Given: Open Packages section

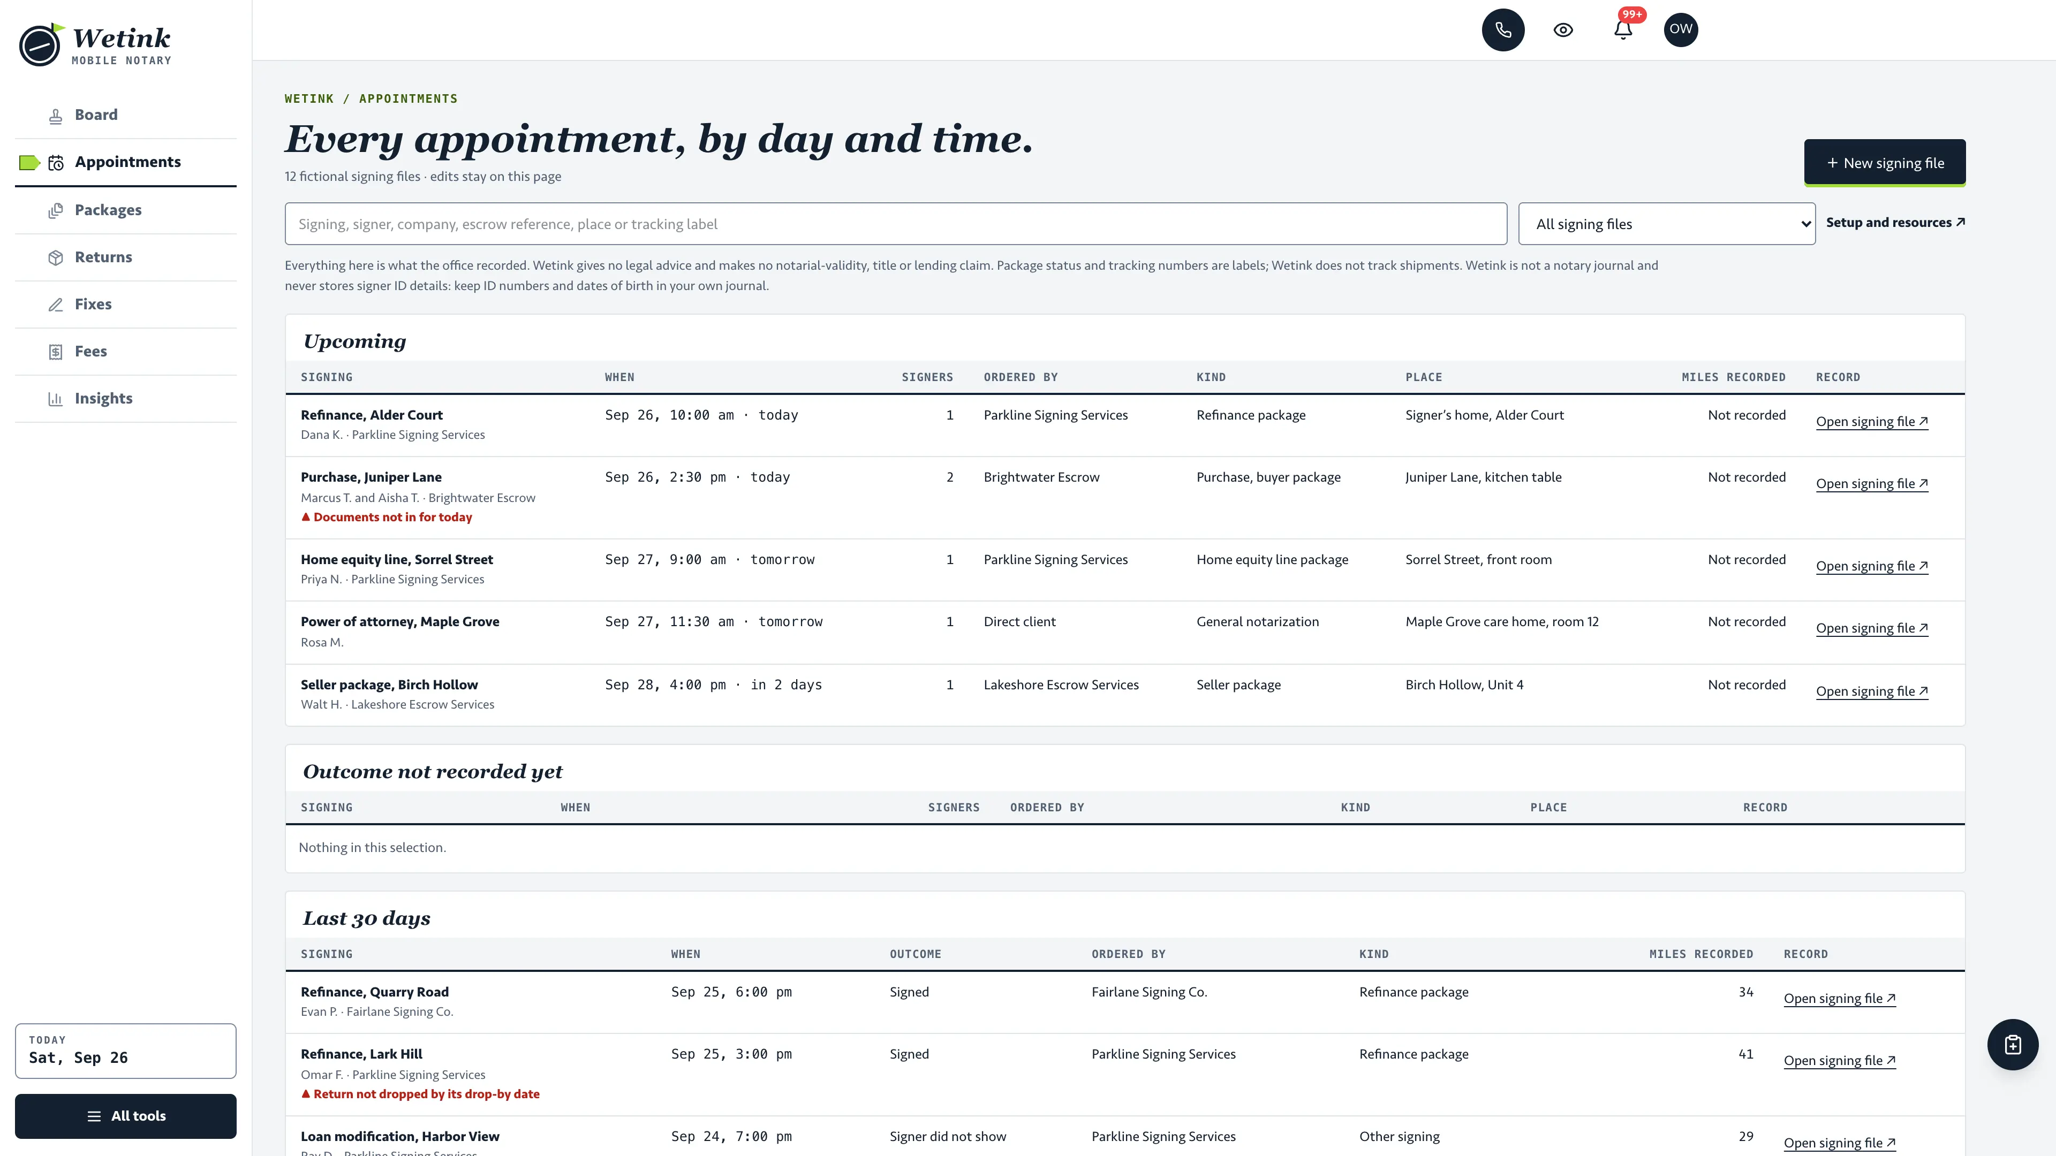Looking at the screenshot, I should point(125,210).
